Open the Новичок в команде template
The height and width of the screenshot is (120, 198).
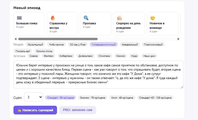162,24
